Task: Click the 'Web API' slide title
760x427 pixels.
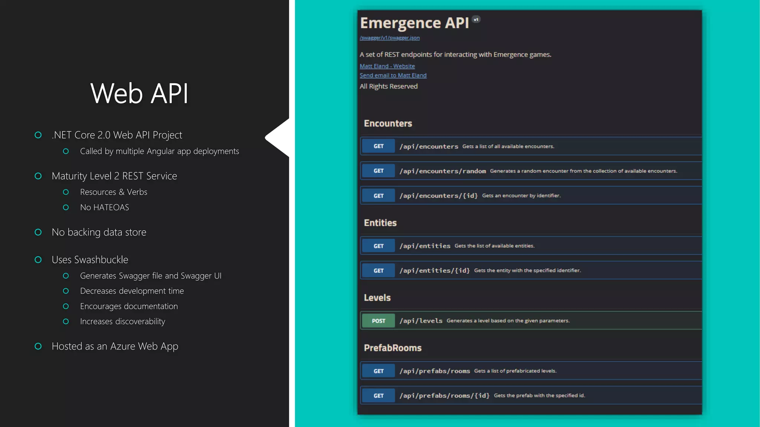Action: coord(139,93)
